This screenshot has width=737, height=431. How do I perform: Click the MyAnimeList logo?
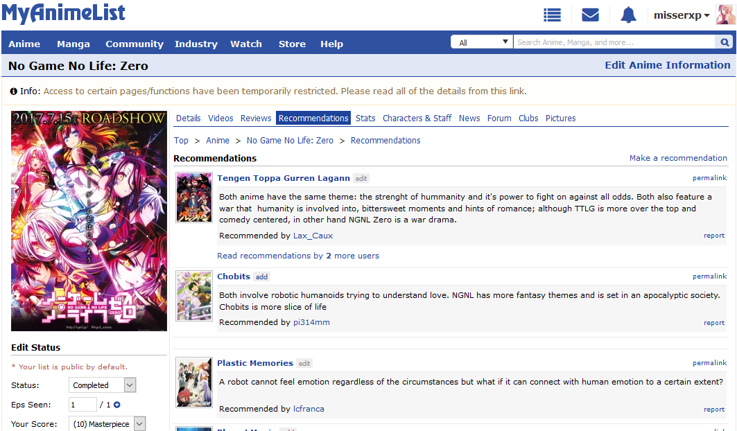tap(64, 13)
